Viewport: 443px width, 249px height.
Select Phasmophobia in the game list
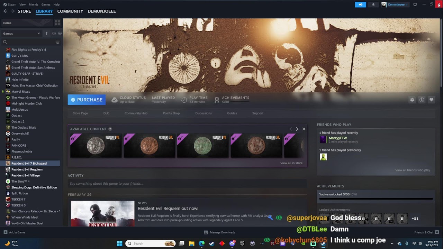pyautogui.click(x=21, y=151)
